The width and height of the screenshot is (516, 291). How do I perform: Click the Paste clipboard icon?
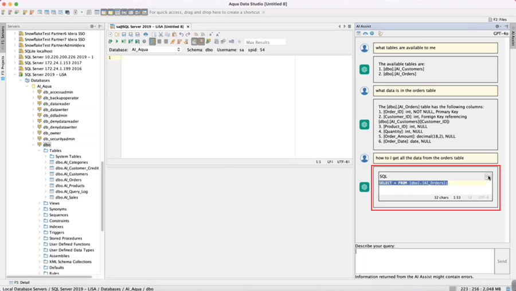[x=174, y=34]
